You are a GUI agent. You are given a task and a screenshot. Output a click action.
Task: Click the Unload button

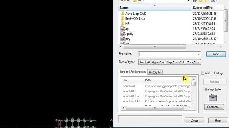(x=215, y=82)
